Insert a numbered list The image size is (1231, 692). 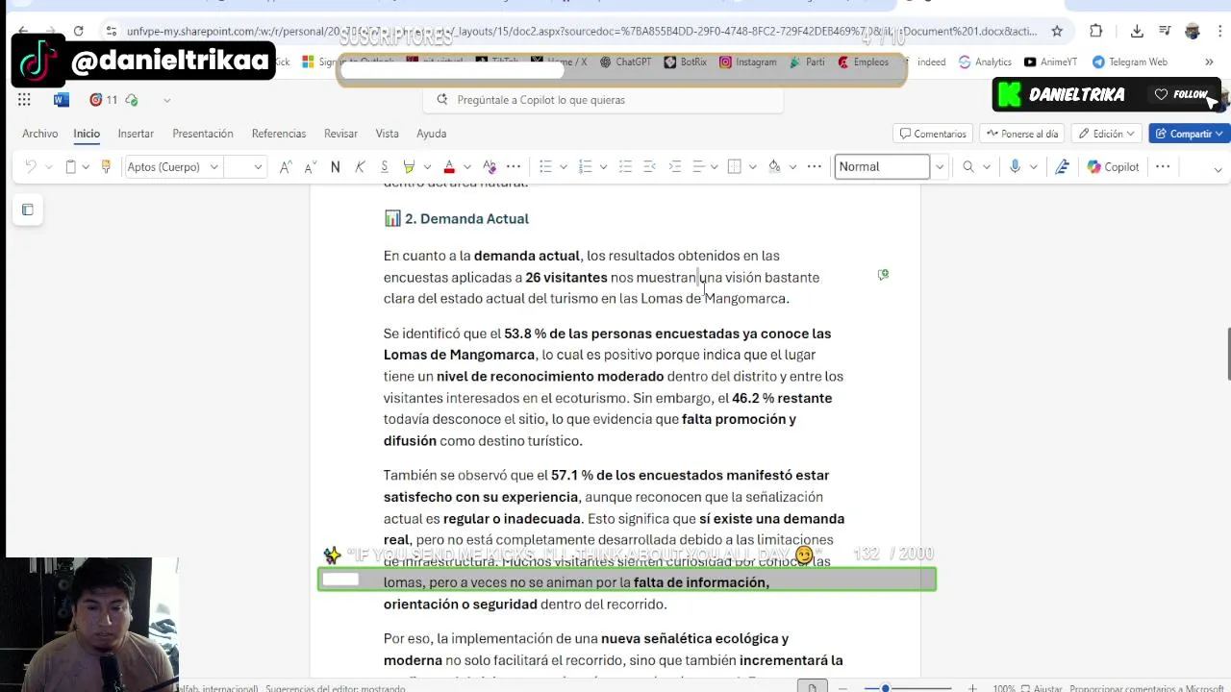click(x=585, y=167)
